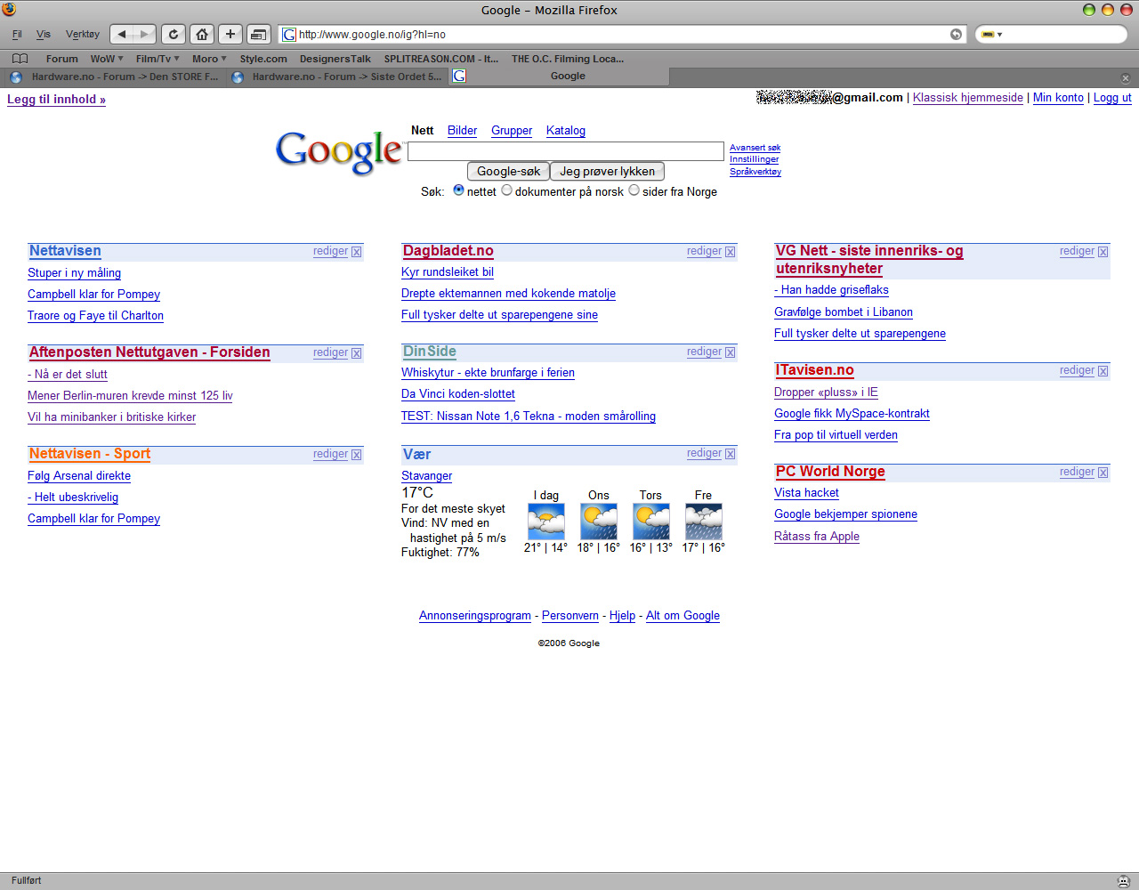This screenshot has width=1139, height=890.
Task: Click the browser forward arrow button
Action: point(145,34)
